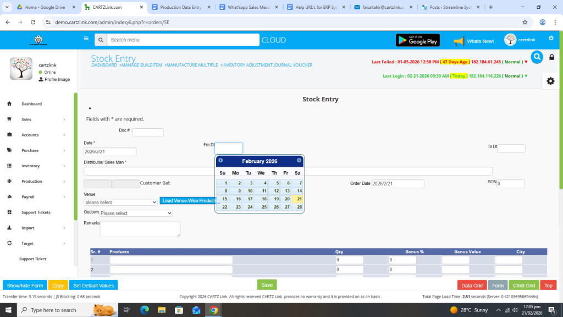Open the Godown dropdown
The image size is (563, 317).
point(136,213)
